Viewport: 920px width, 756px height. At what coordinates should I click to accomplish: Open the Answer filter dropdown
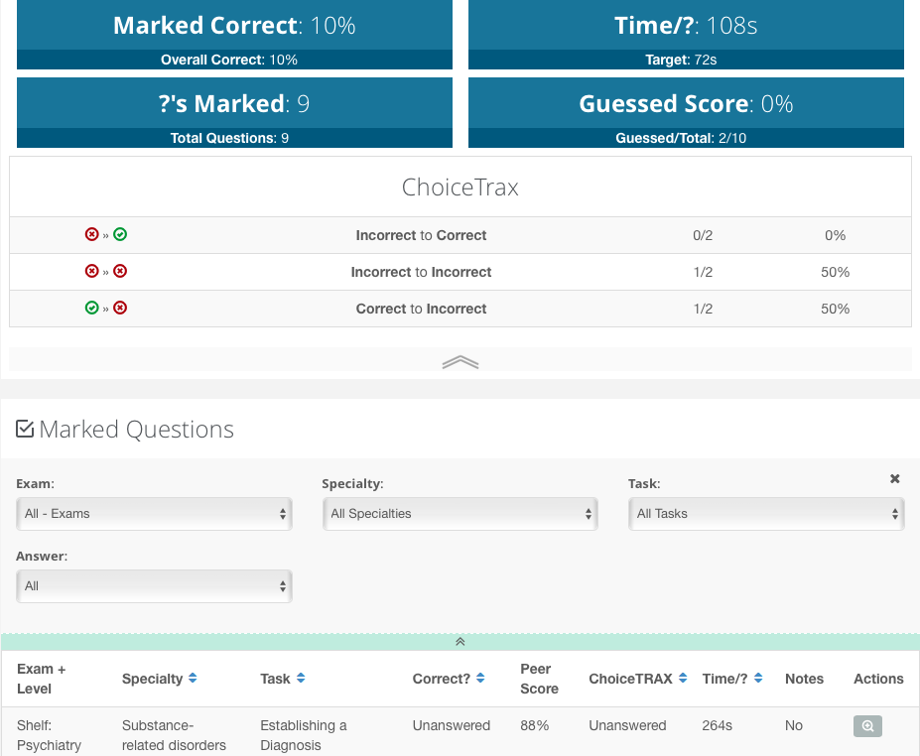(154, 586)
